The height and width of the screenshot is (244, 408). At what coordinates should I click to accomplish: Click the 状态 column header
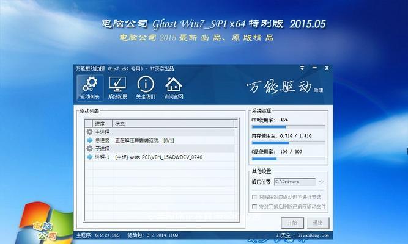173,124
